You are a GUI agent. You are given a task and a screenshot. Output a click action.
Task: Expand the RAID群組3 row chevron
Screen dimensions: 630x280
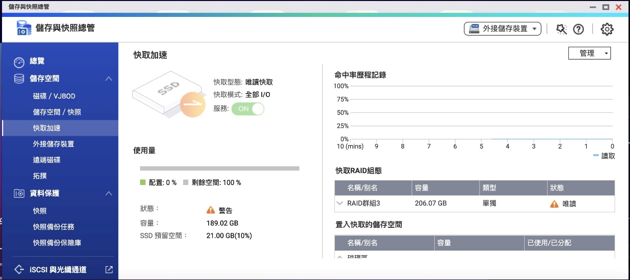(x=340, y=203)
